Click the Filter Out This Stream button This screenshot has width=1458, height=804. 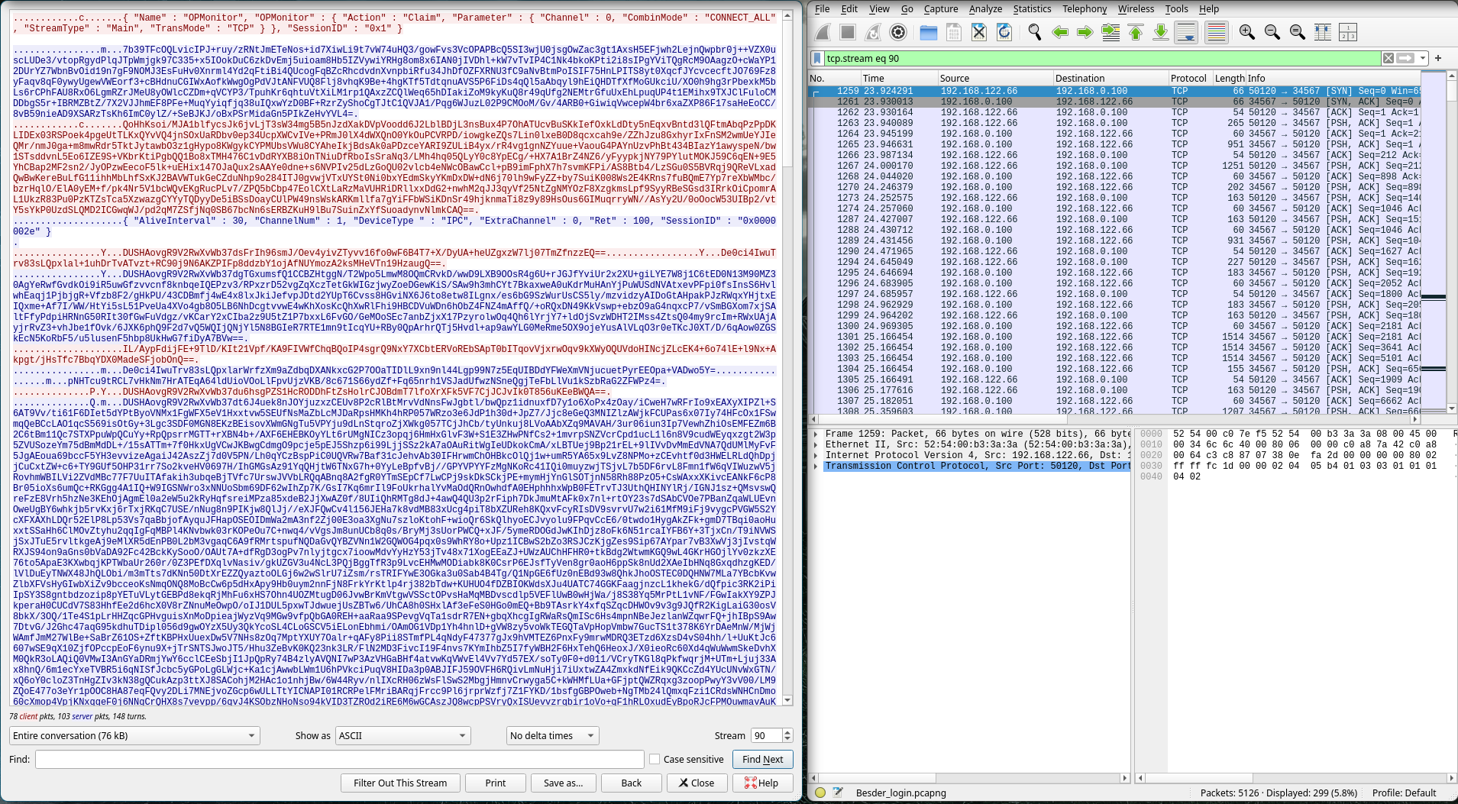pos(400,783)
